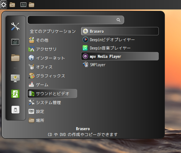The width and height of the screenshot is (181, 153).
Task: Open the camera folder launcher on top panel
Action: (x=12, y=5)
